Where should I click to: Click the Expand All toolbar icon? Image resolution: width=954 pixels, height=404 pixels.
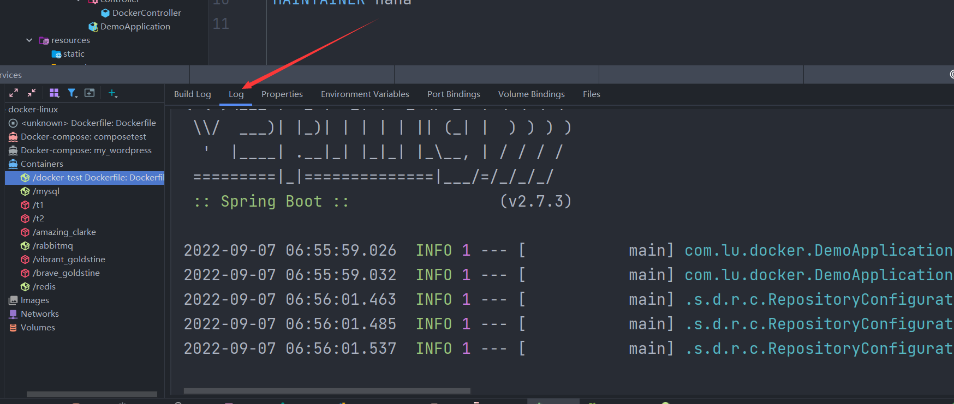pyautogui.click(x=14, y=93)
